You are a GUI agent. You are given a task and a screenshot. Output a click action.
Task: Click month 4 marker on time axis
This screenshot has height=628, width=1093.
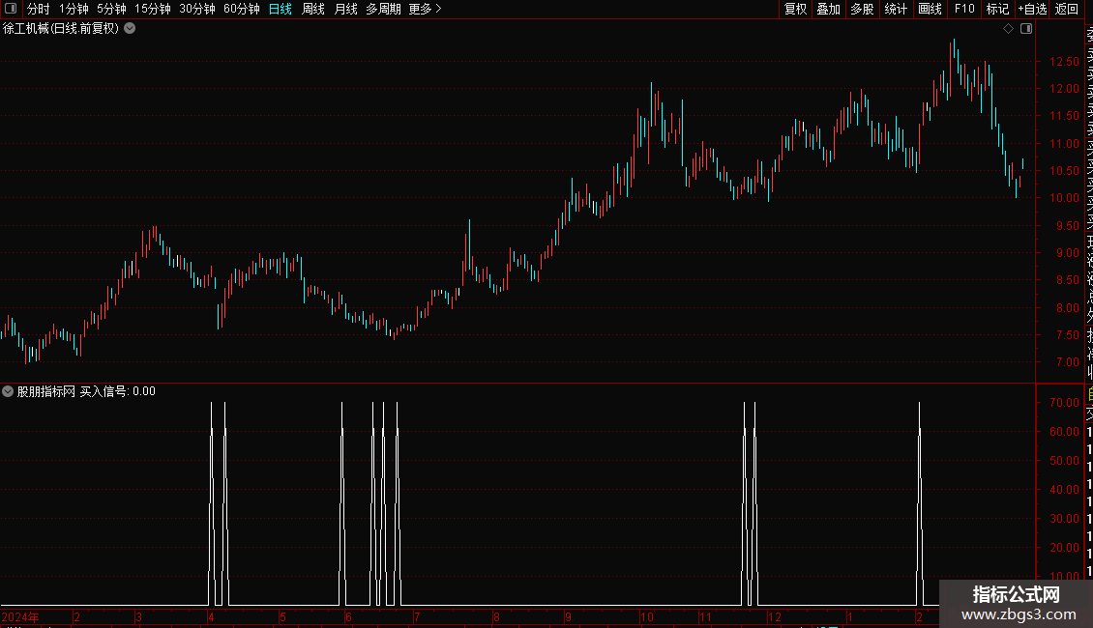point(211,616)
